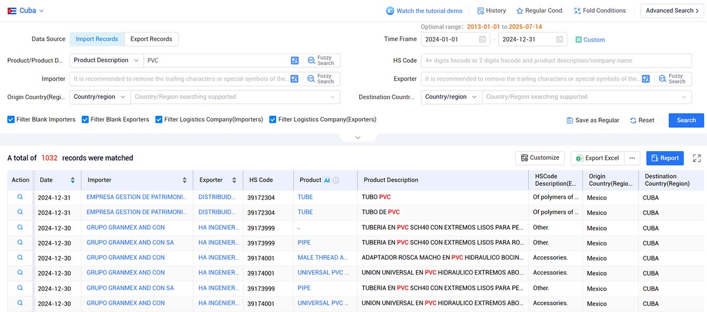Toggle Filter Logistics Company(Importers) checkbox

click(x=159, y=120)
